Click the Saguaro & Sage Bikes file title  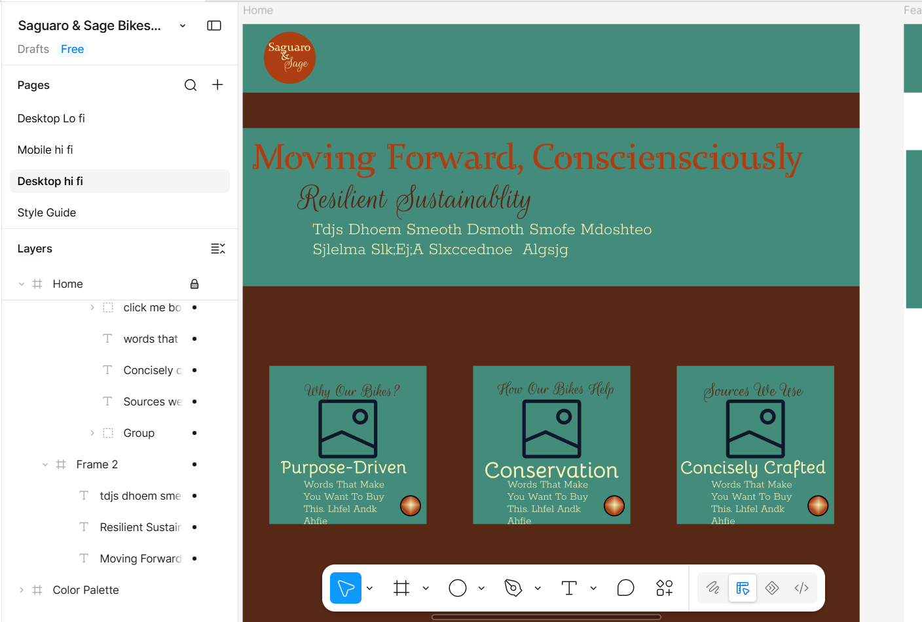[x=90, y=26]
